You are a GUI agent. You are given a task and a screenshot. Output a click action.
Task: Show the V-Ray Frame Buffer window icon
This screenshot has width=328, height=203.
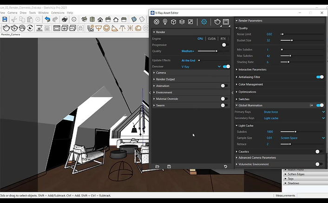[x=226, y=22]
